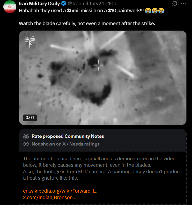The width and height of the screenshot is (192, 205).
Task: Click the @Iranmilitary24 handle
Action: tap(86, 4)
